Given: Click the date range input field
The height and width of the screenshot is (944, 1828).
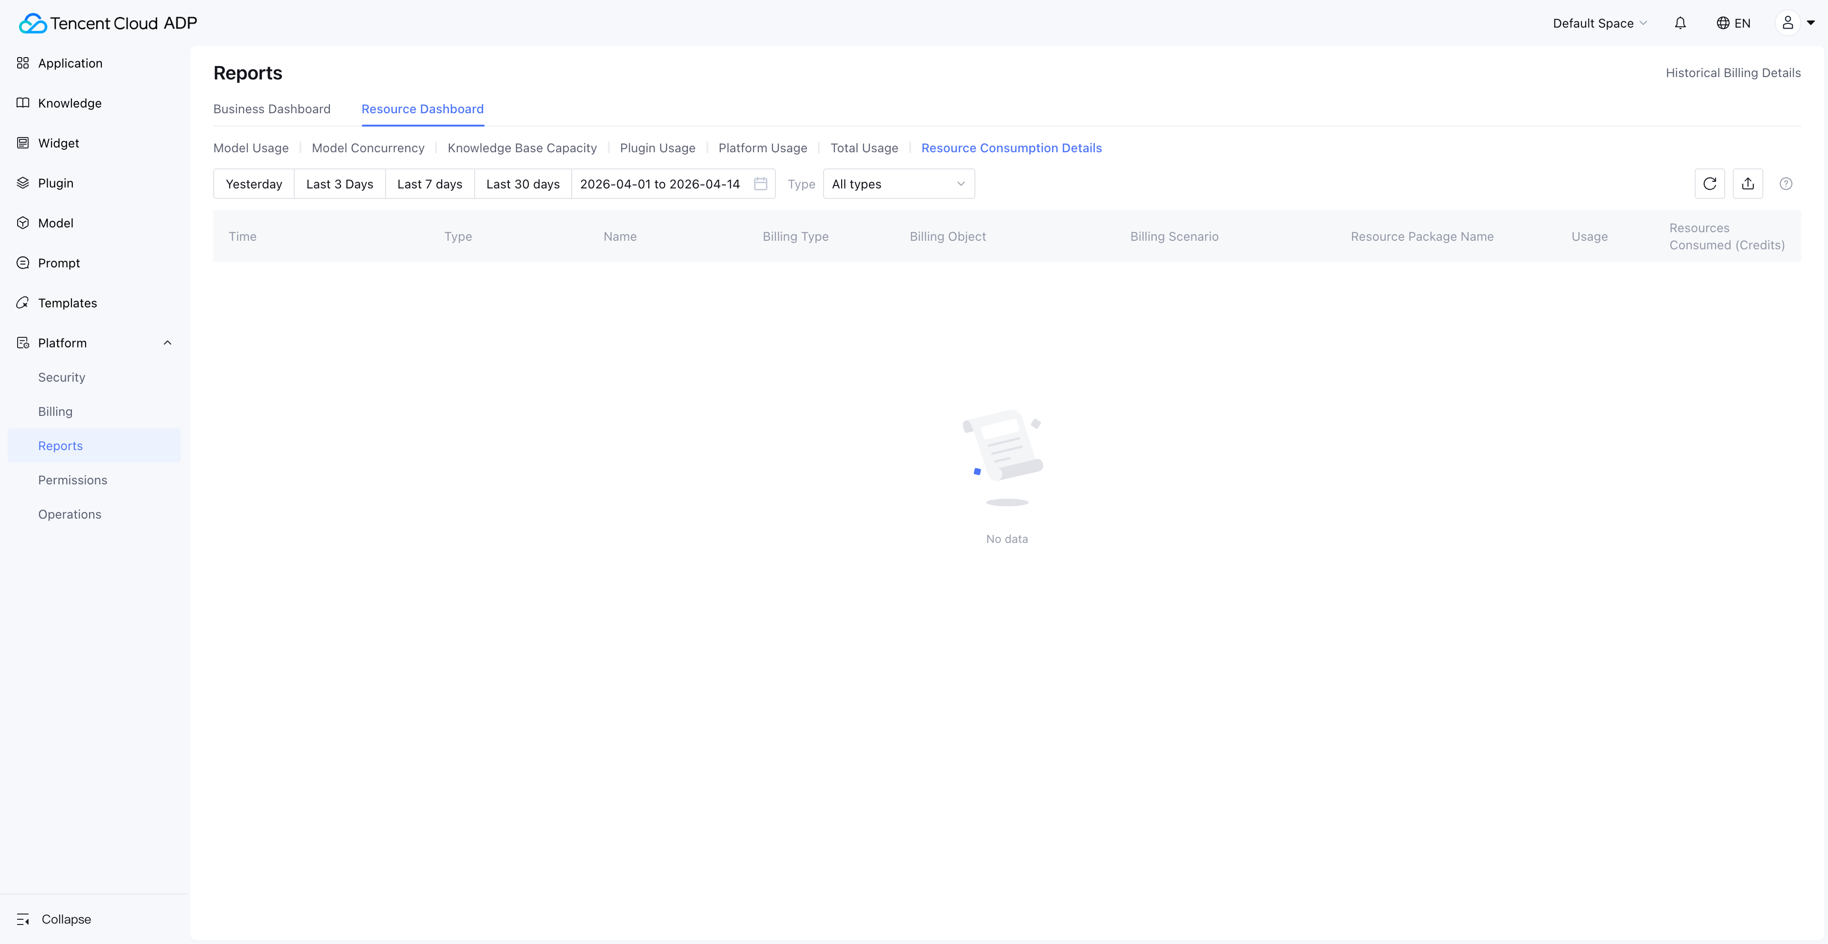Looking at the screenshot, I should [x=659, y=184].
